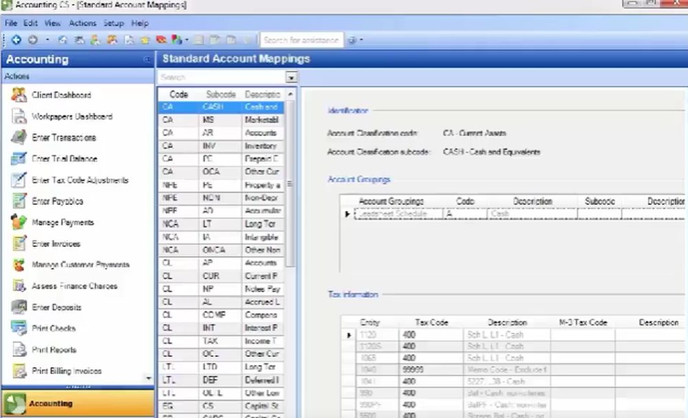Click the Tax Code column header
Screen dimensions: 688x418
431,322
